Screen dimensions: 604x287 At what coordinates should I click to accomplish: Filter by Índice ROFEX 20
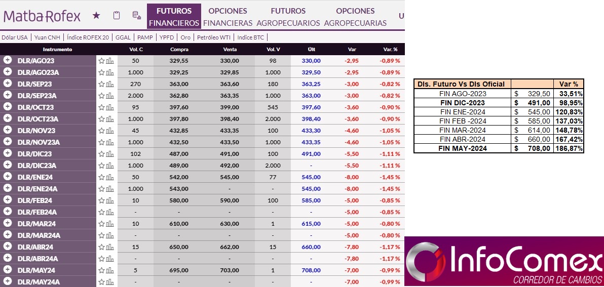(88, 37)
